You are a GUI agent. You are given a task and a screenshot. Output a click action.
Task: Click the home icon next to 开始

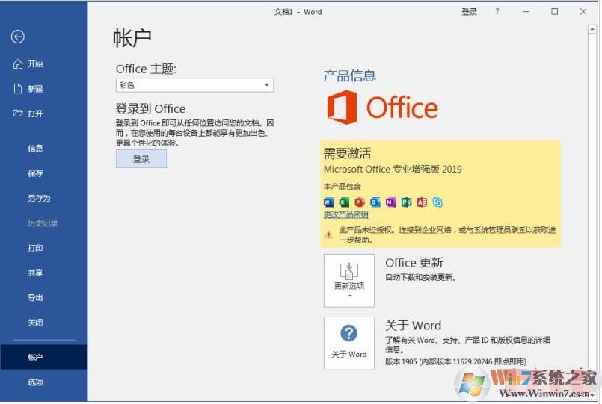point(18,64)
